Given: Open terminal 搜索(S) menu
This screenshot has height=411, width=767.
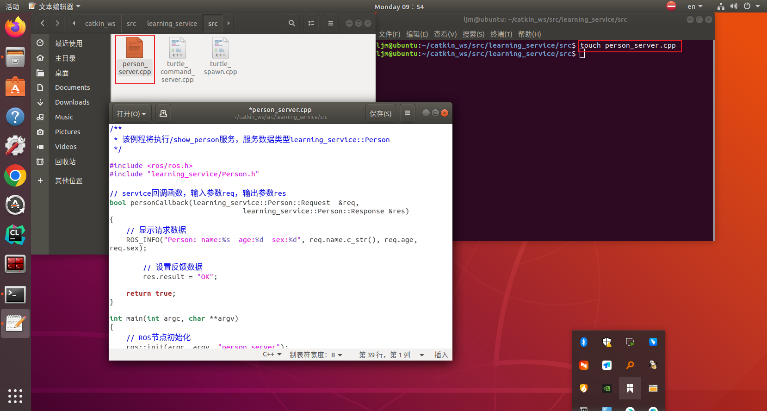Looking at the screenshot, I should coord(474,34).
